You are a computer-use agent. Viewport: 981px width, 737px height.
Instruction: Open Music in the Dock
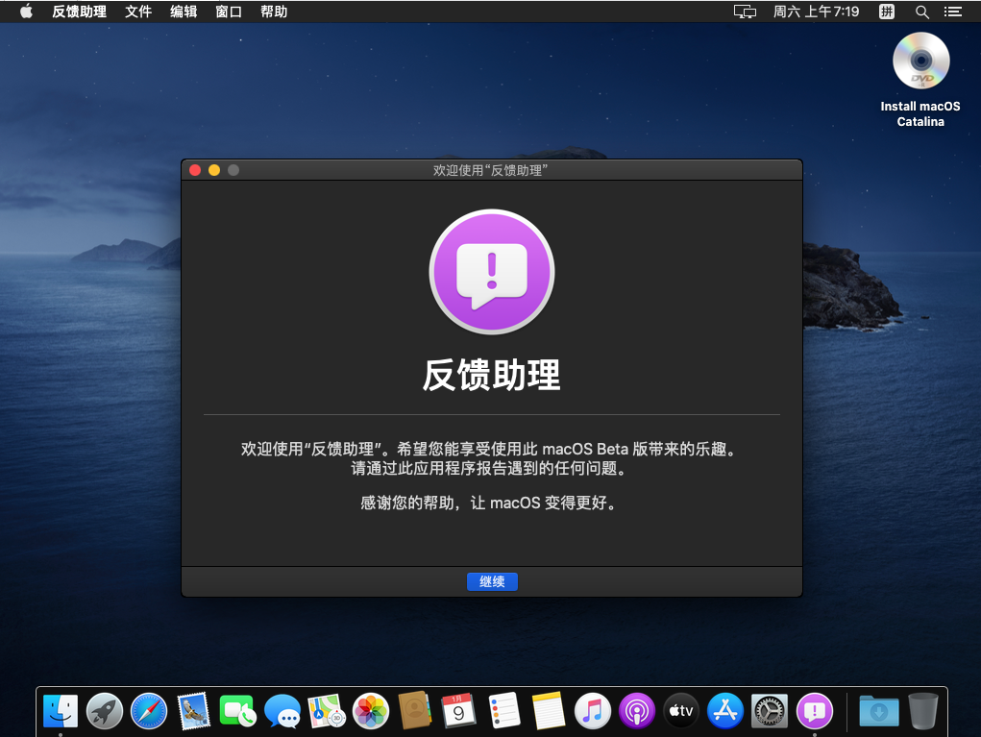[593, 711]
